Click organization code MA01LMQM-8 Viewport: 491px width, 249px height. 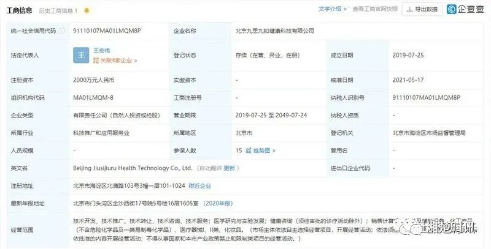coord(93,98)
